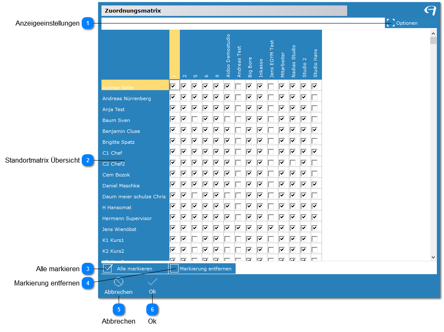Select the Anja Test row name
Viewport: 444px width, 332px height.
click(113, 109)
